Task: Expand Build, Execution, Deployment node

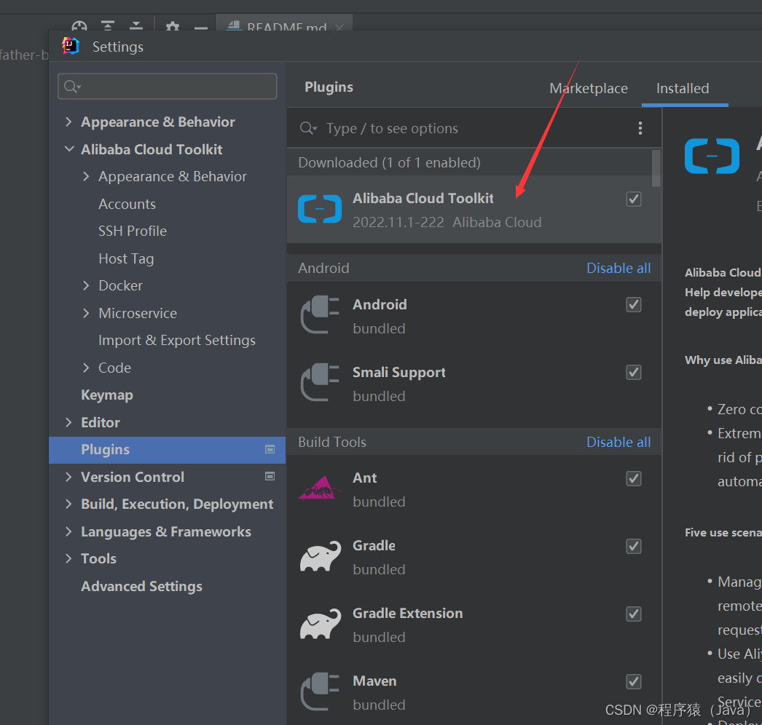Action: point(68,504)
